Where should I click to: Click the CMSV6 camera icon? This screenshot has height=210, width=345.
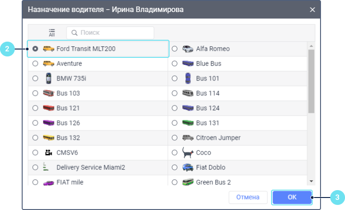[48, 152]
